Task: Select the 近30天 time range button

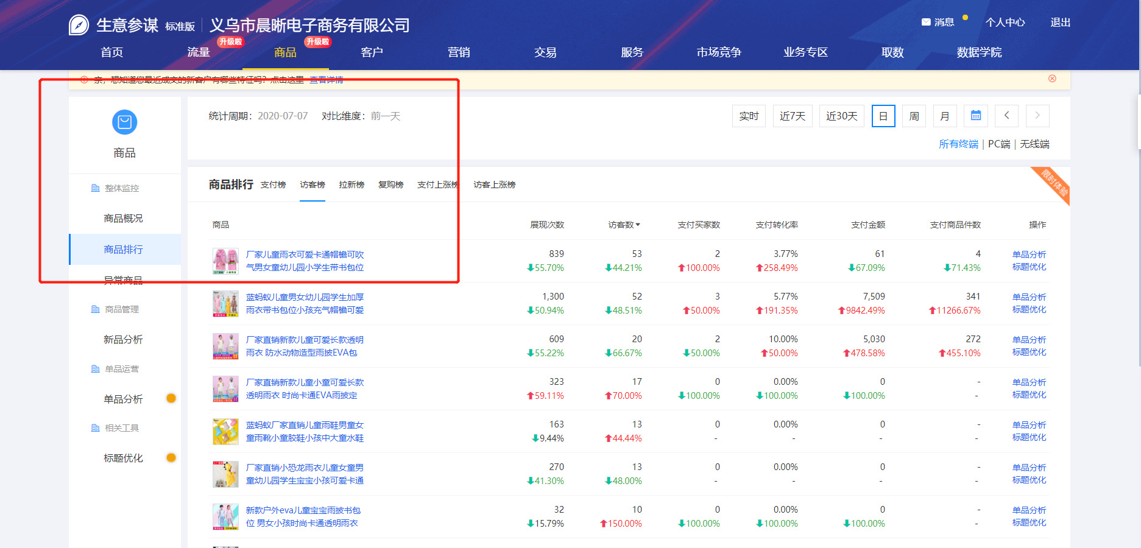Action: coord(842,116)
